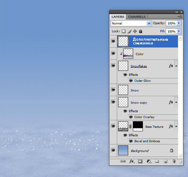Hide the Дополнительные снежинки layer

tap(113, 41)
